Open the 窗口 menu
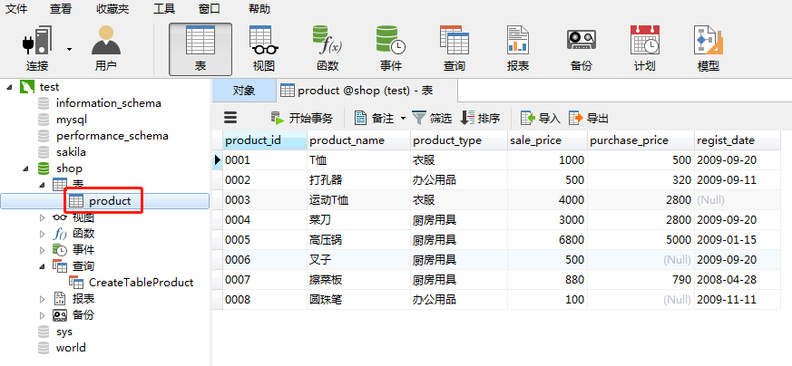The image size is (792, 366). 210,8
